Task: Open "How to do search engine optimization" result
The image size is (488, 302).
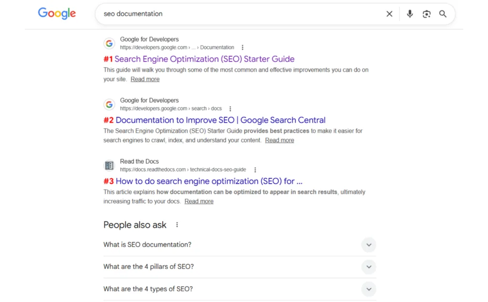Action: [209, 181]
